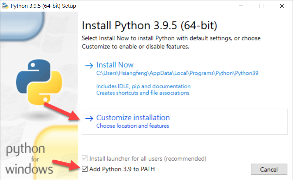Click "Creates shortcuts and file associations" text
Viewport: 293px width, 180px height.
pyautogui.click(x=143, y=93)
